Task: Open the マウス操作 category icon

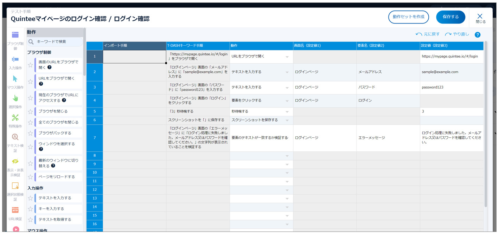Action: (x=15, y=79)
